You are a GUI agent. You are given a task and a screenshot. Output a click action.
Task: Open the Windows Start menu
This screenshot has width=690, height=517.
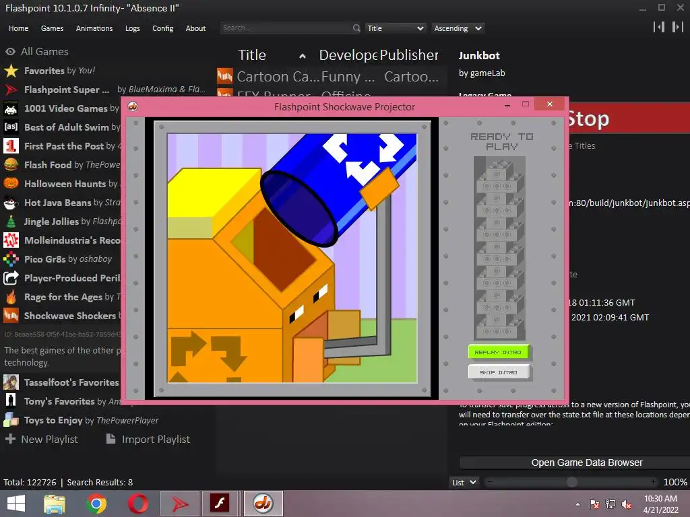[16, 504]
